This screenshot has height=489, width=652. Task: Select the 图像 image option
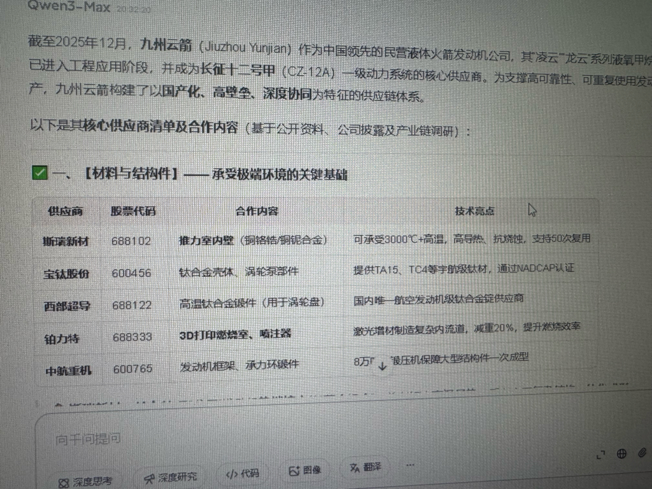coord(305,471)
